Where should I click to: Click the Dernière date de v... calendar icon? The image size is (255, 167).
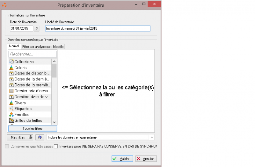coord(11,97)
